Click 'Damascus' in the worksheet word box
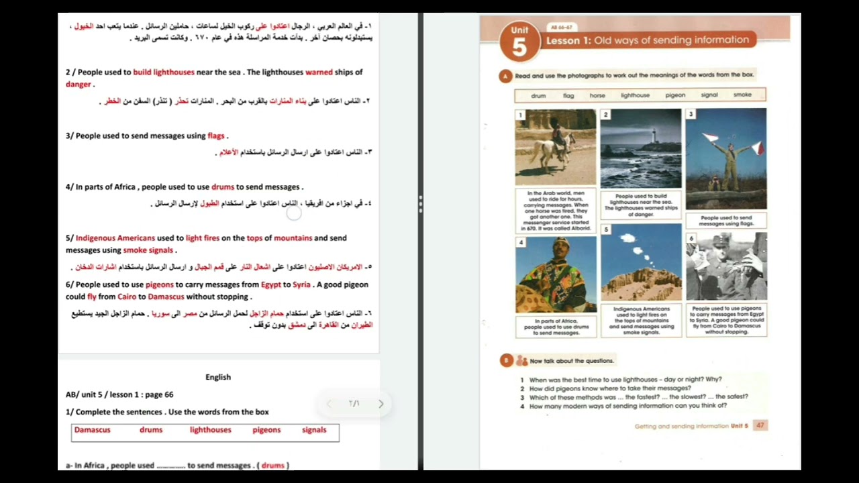Image resolution: width=859 pixels, height=483 pixels. point(92,430)
